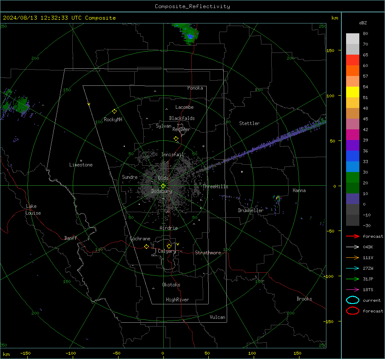This screenshot has width=385, height=359.
Task: Click the yellow diamond marker south of RedDeer
Action: coord(176,139)
